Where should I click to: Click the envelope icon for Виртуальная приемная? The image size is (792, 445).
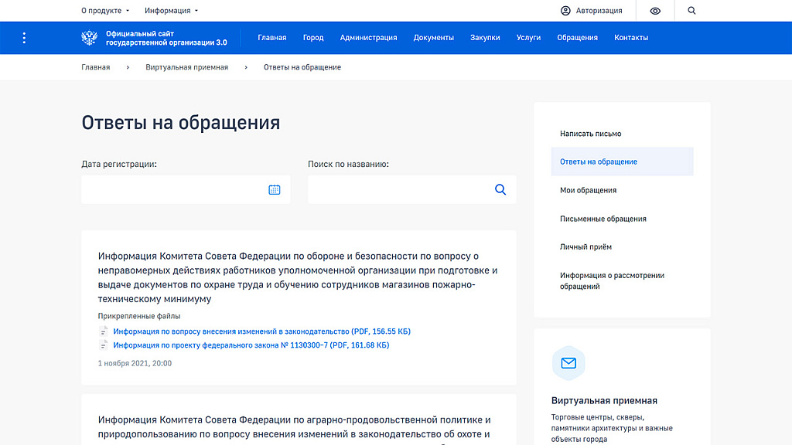(568, 363)
